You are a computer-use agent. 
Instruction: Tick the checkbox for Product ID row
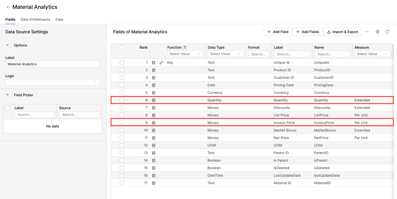click(x=122, y=70)
